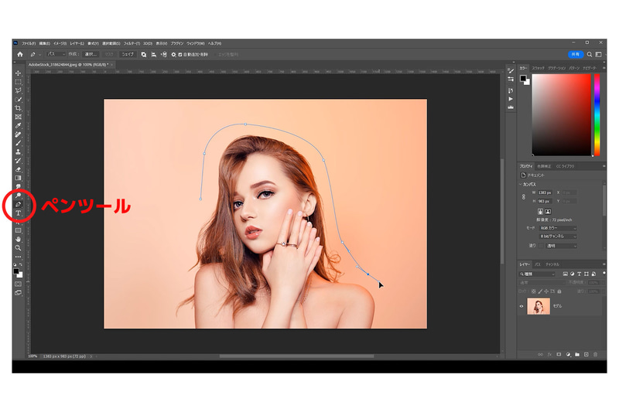
Task: Select the Gradient tool
Action: 18,179
